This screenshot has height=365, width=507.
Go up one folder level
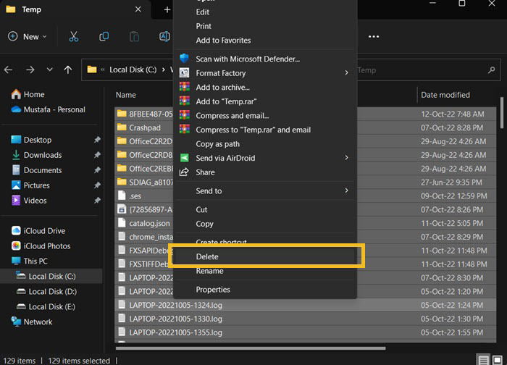[x=68, y=70]
